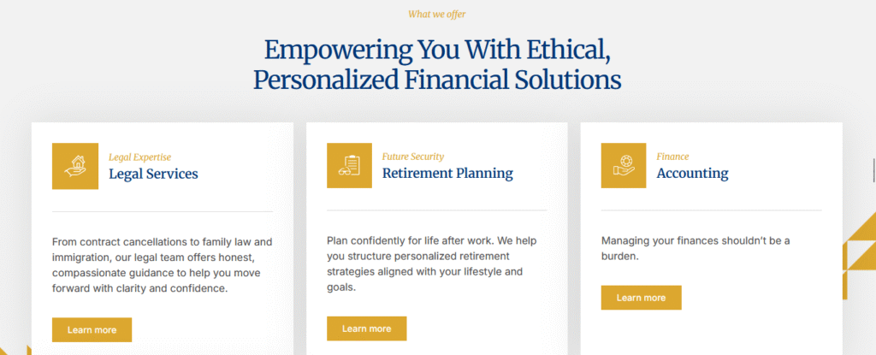Click the Accounting coin-in-hand icon

click(x=624, y=165)
